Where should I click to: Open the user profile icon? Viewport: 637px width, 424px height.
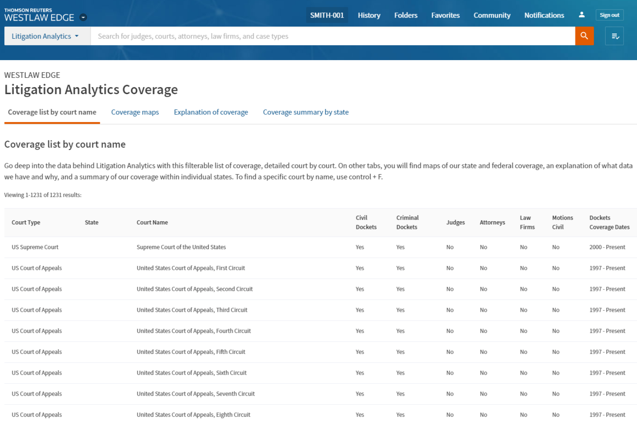(x=581, y=15)
